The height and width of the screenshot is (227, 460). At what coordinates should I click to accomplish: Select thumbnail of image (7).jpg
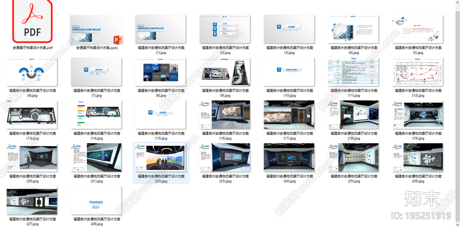(96, 72)
